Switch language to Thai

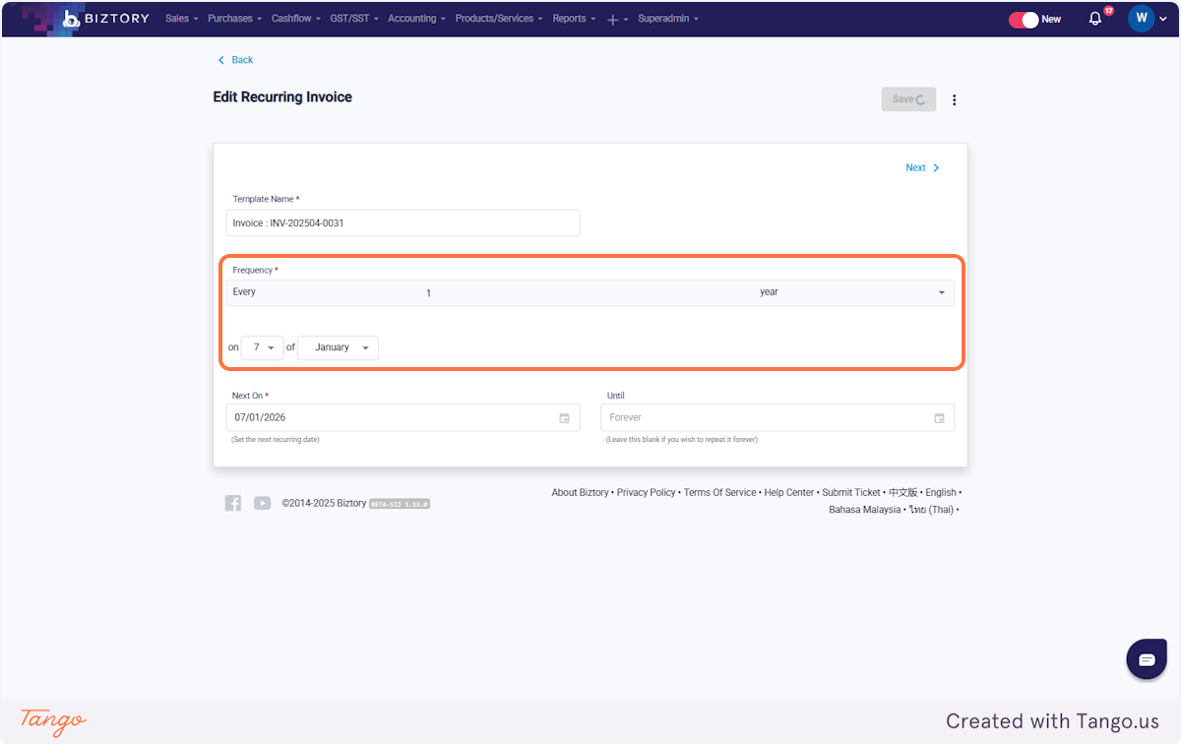point(931,510)
